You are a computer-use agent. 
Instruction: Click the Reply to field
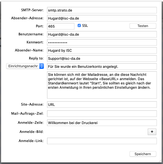(102, 58)
